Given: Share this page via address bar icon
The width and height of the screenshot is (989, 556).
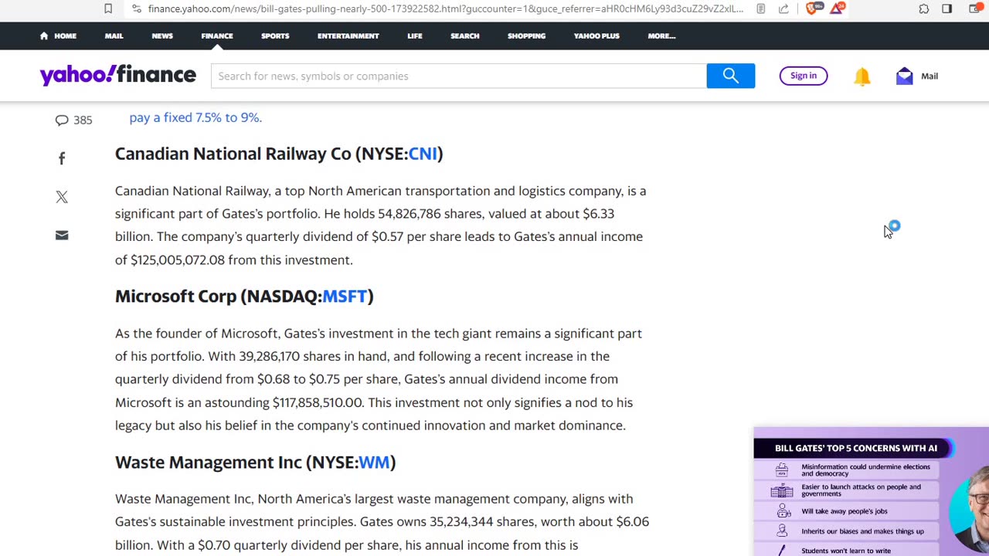Looking at the screenshot, I should [x=783, y=8].
